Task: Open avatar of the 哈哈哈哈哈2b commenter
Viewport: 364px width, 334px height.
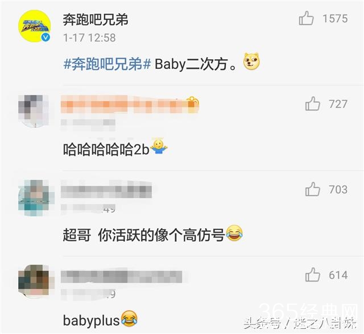Action: [34, 111]
